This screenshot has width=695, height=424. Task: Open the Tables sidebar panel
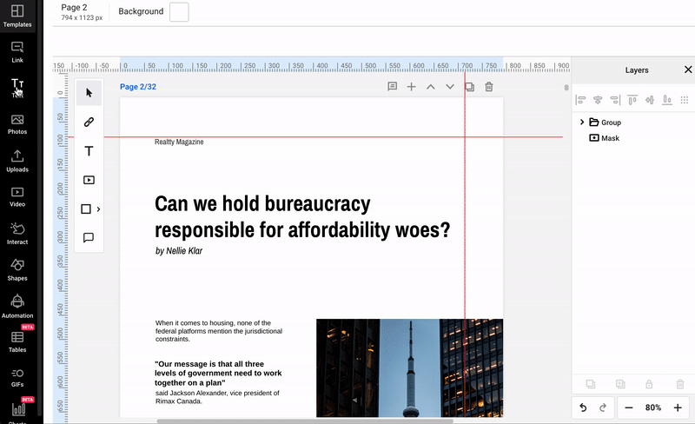coord(17,341)
